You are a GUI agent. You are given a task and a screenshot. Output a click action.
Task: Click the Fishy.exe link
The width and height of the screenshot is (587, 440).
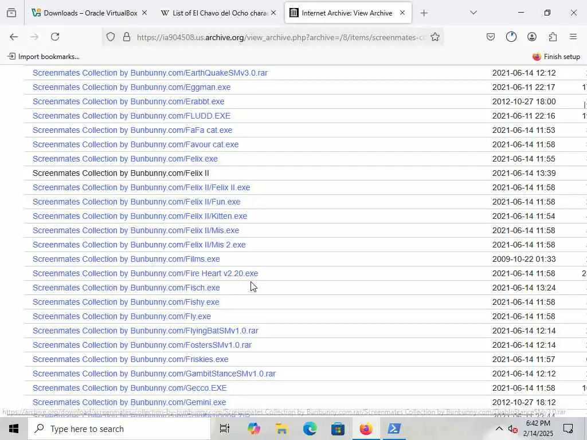click(126, 302)
